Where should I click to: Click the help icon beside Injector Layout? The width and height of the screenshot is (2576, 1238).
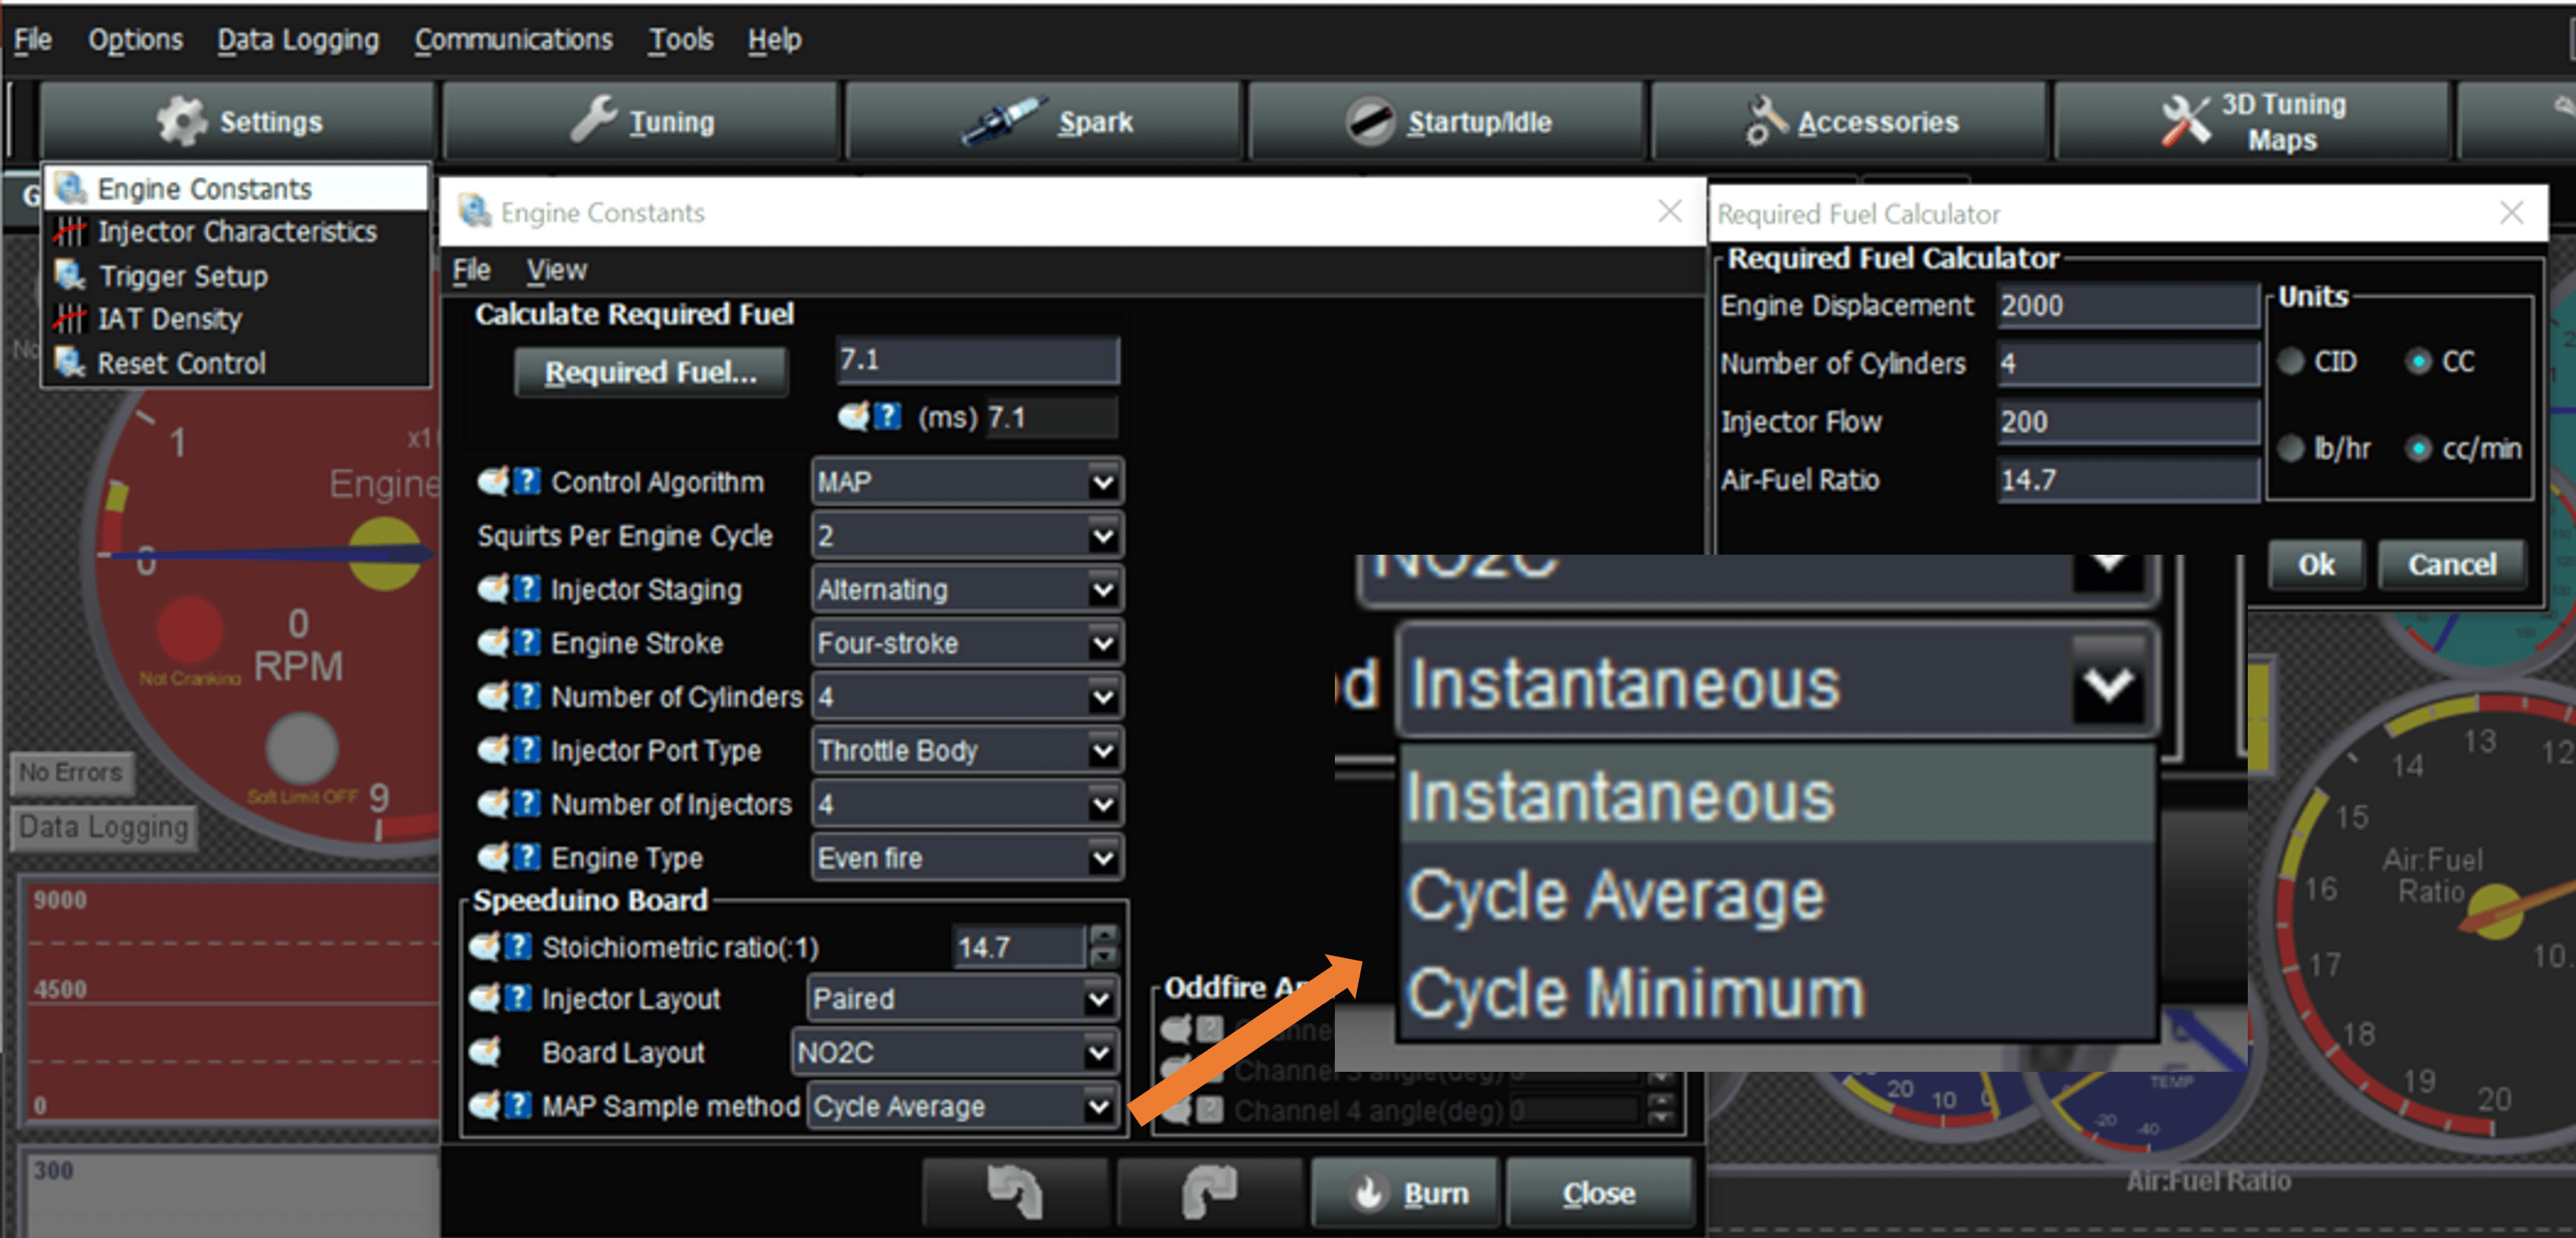point(518,998)
